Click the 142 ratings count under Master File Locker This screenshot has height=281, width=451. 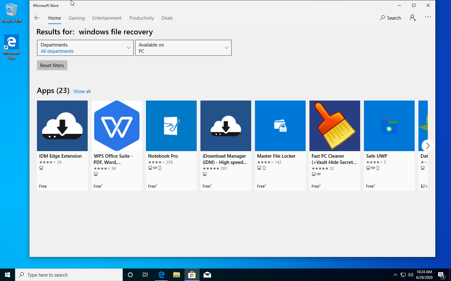278,162
